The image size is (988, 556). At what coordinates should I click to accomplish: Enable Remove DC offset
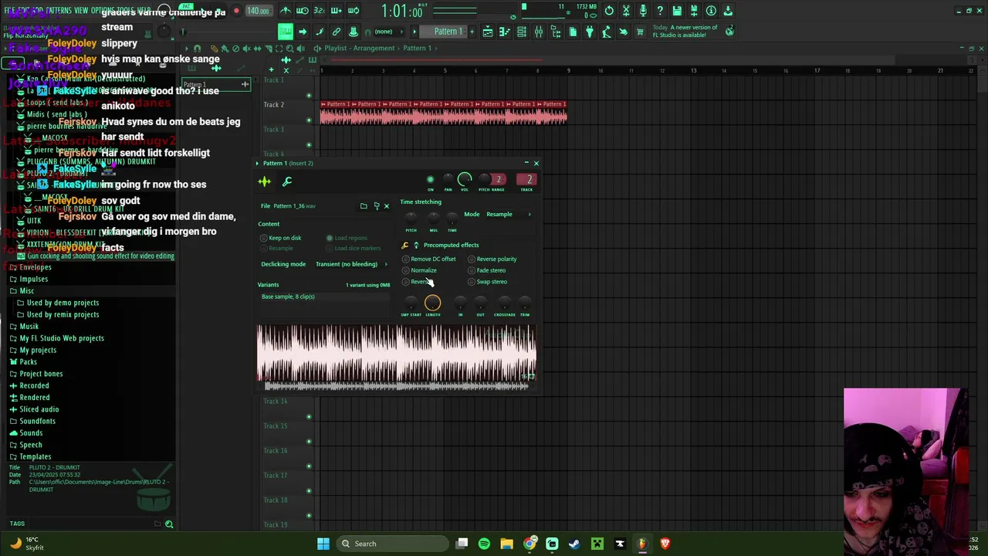[x=429, y=259]
